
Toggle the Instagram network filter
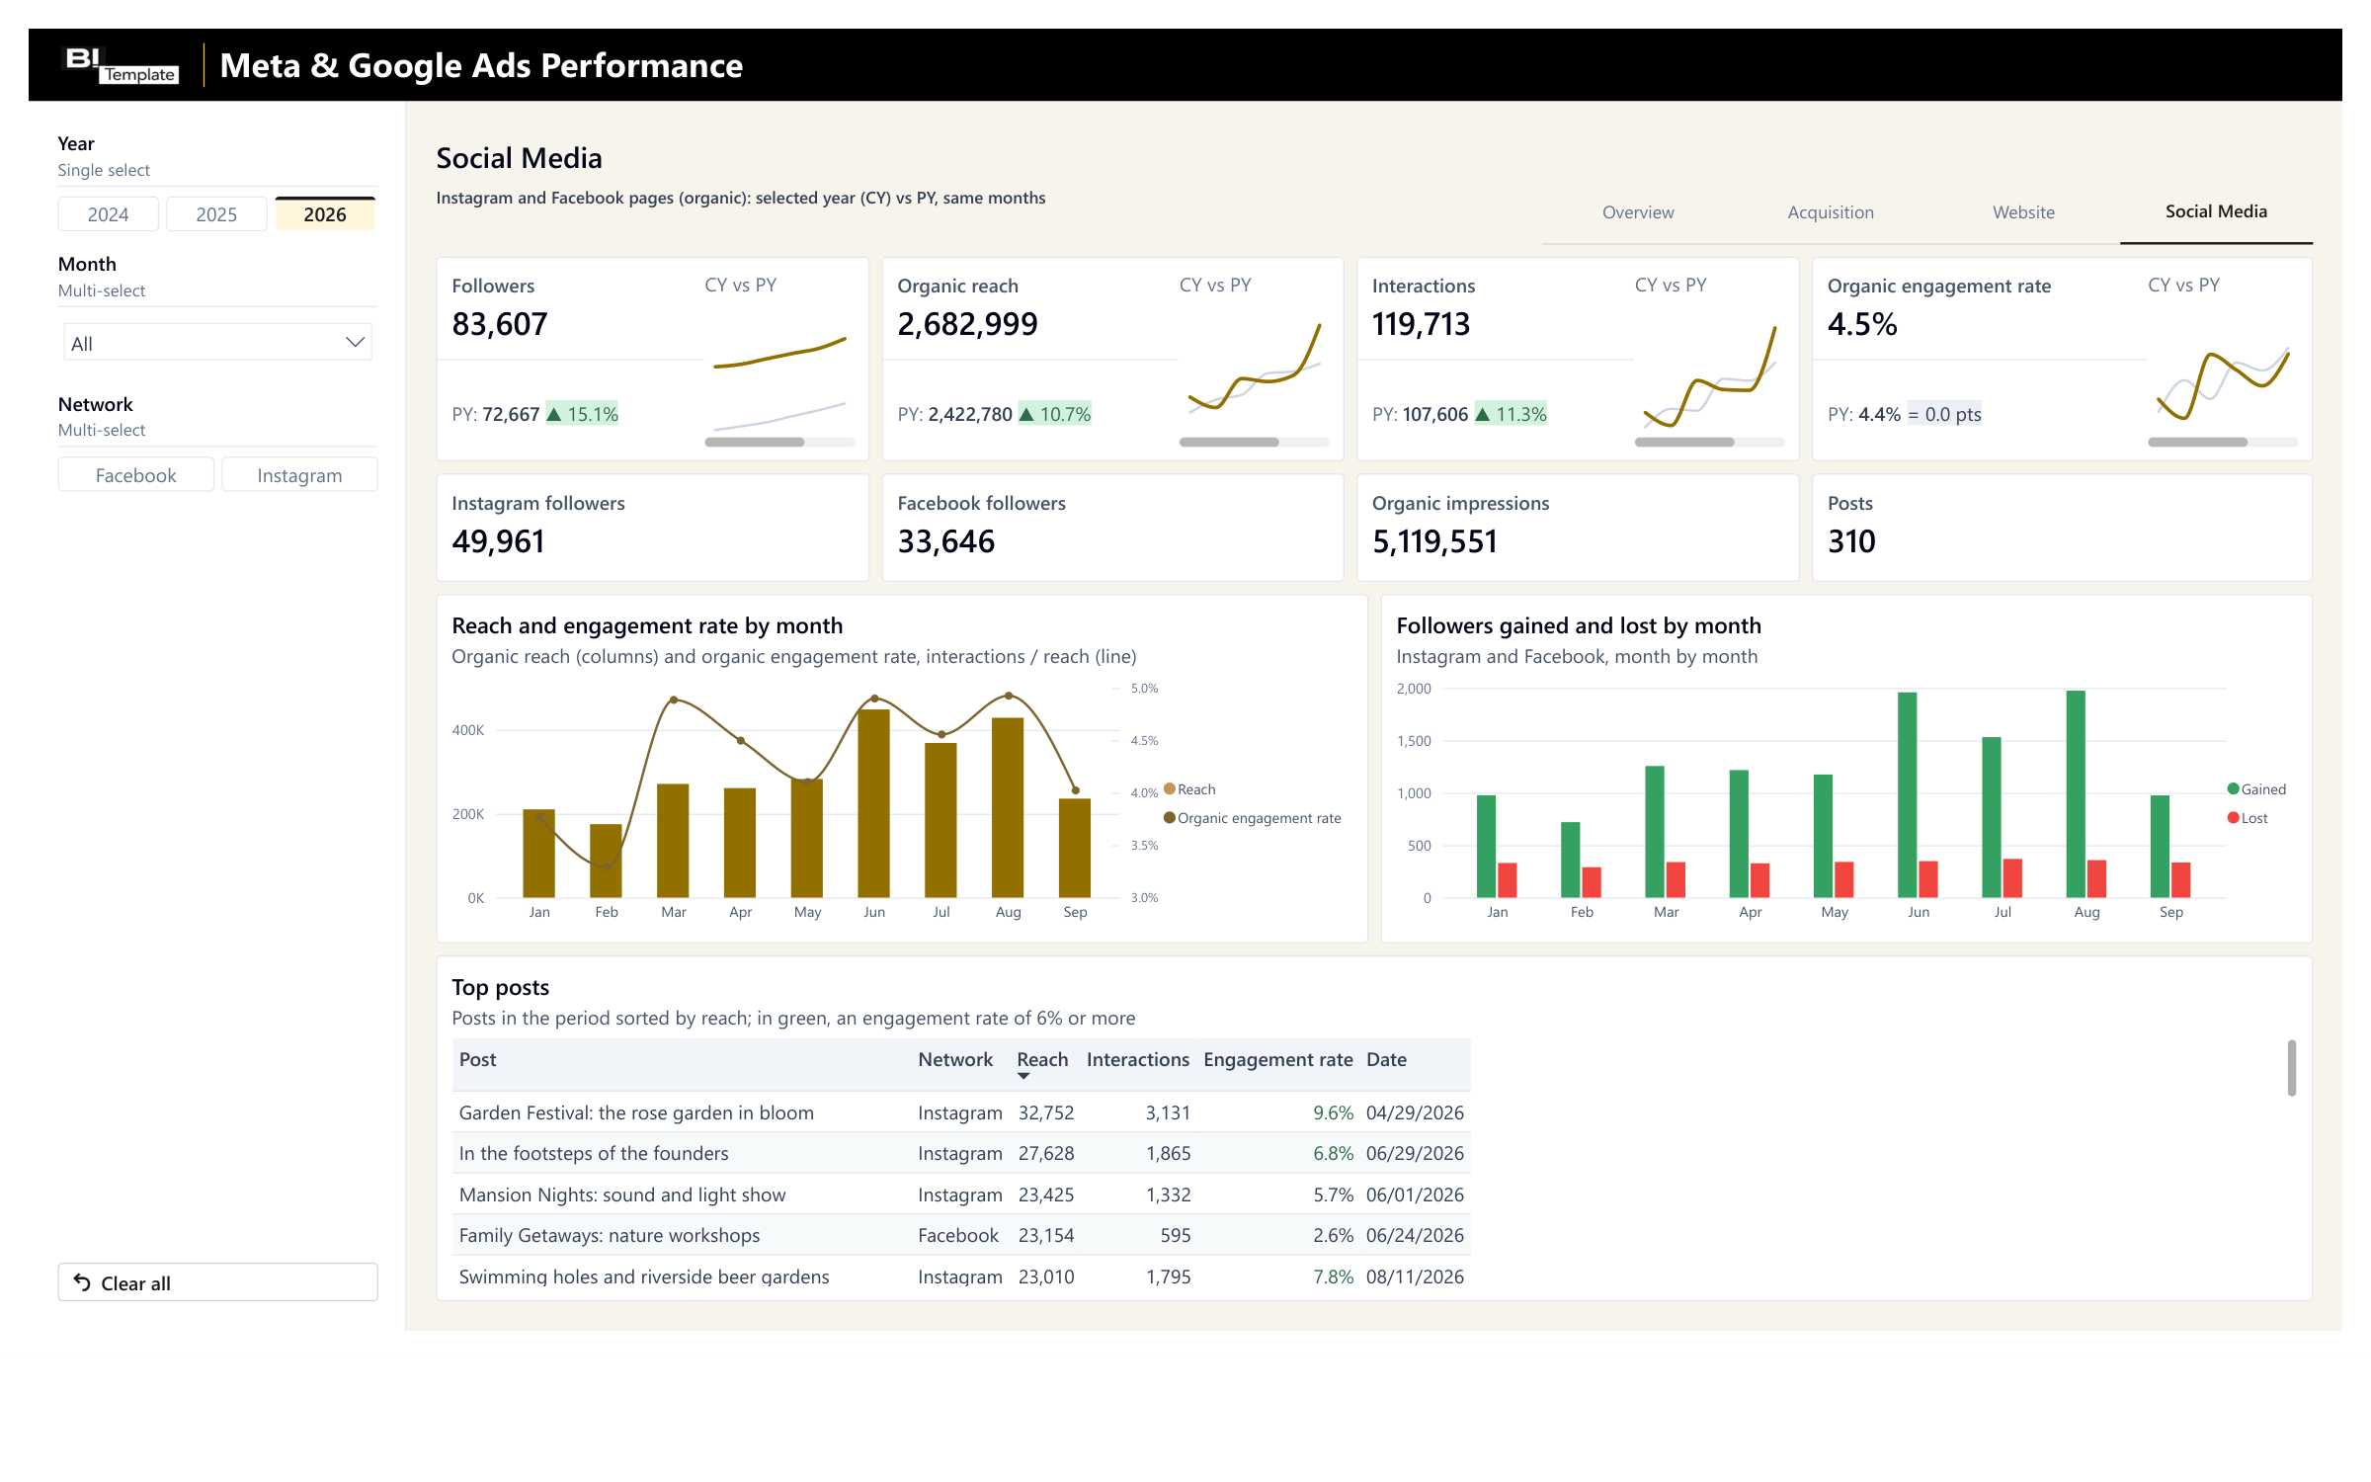coord(299,475)
